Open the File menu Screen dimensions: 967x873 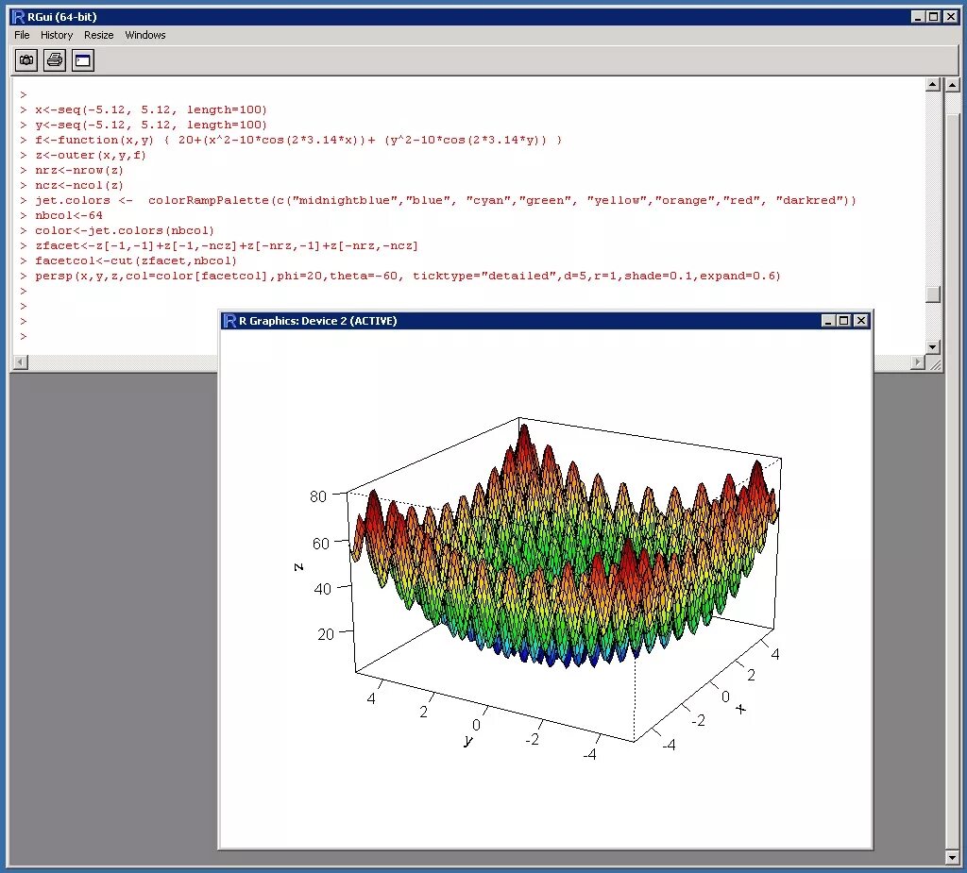point(22,35)
